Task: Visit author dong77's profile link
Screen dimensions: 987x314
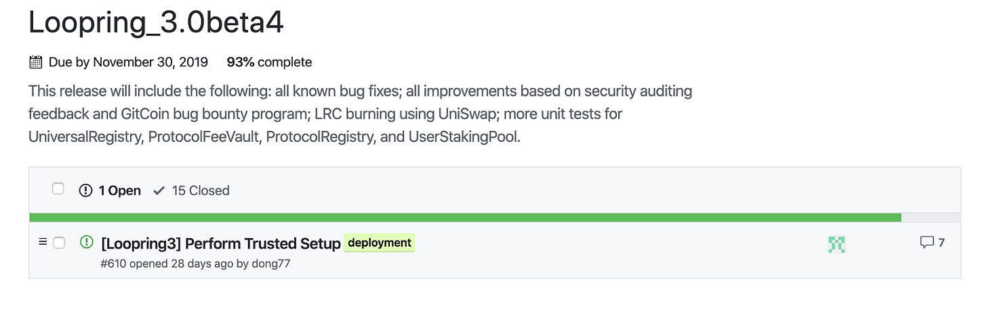Action: [x=271, y=263]
